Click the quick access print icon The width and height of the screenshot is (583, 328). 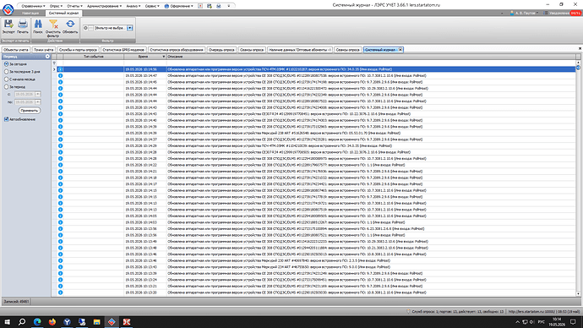pyautogui.click(x=219, y=6)
